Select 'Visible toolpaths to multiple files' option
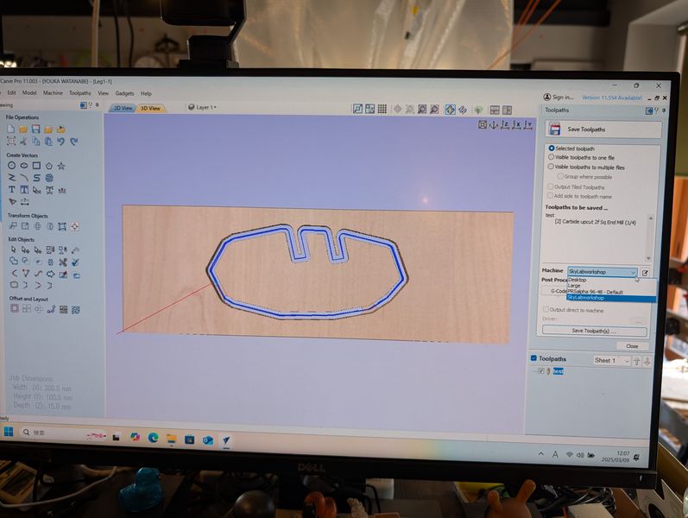The height and width of the screenshot is (518, 688). coord(551,167)
